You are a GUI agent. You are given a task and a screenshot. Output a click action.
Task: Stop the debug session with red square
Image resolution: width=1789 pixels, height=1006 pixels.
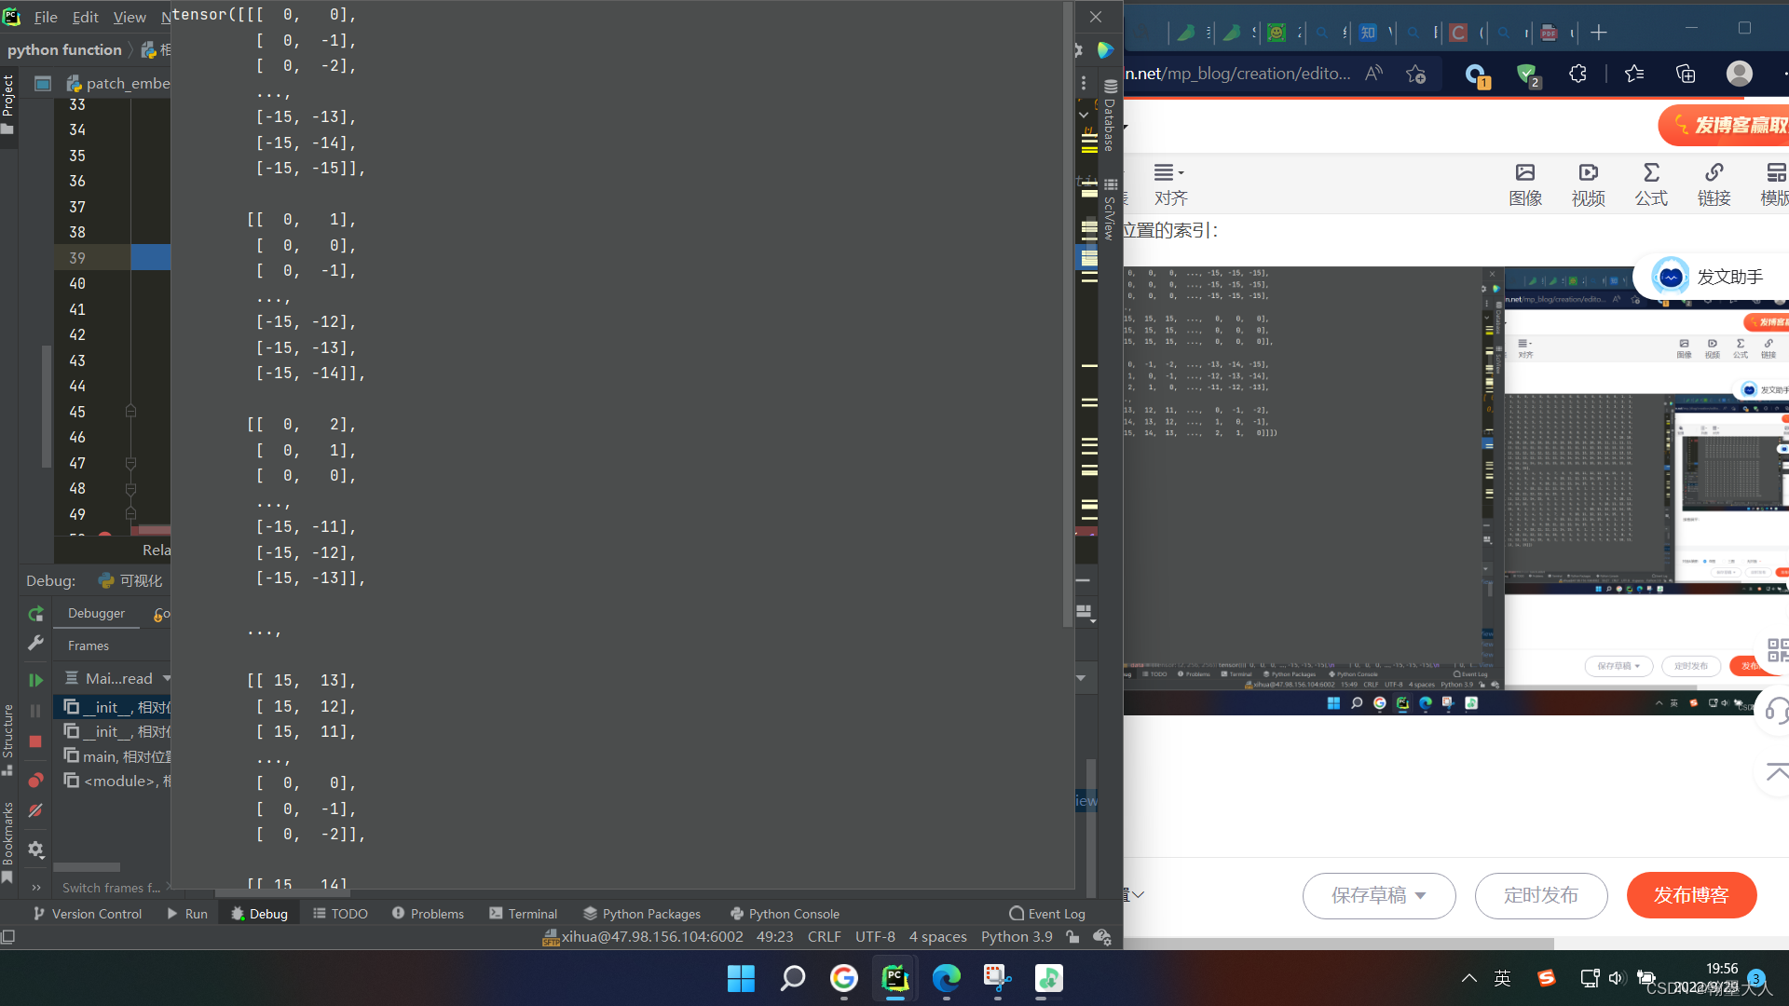pos(35,741)
